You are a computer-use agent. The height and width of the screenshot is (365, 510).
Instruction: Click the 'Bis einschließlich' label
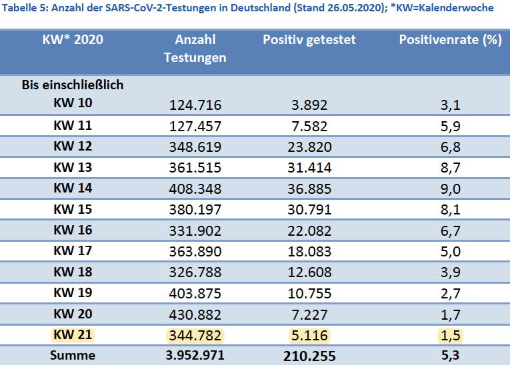click(x=73, y=85)
